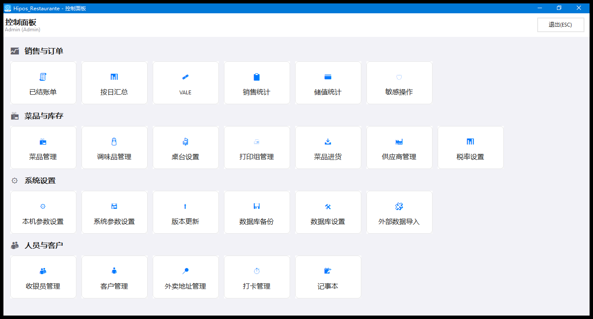The height and width of the screenshot is (319, 593).
Task: Click the bold 控制面板 page heading
Action: (x=21, y=22)
